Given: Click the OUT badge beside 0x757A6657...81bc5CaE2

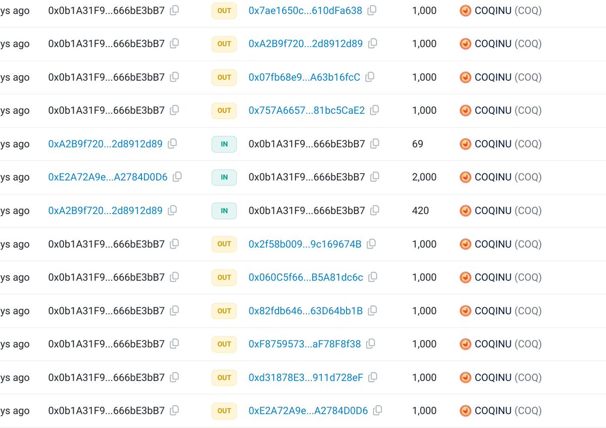Looking at the screenshot, I should [224, 111].
